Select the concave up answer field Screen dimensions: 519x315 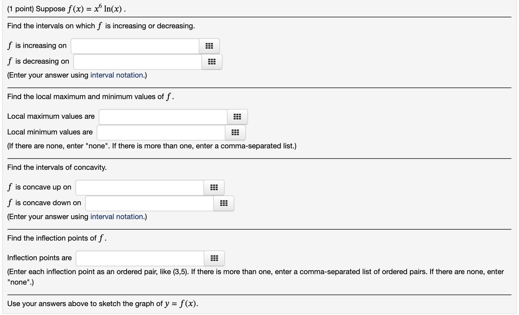pyautogui.click(x=139, y=188)
